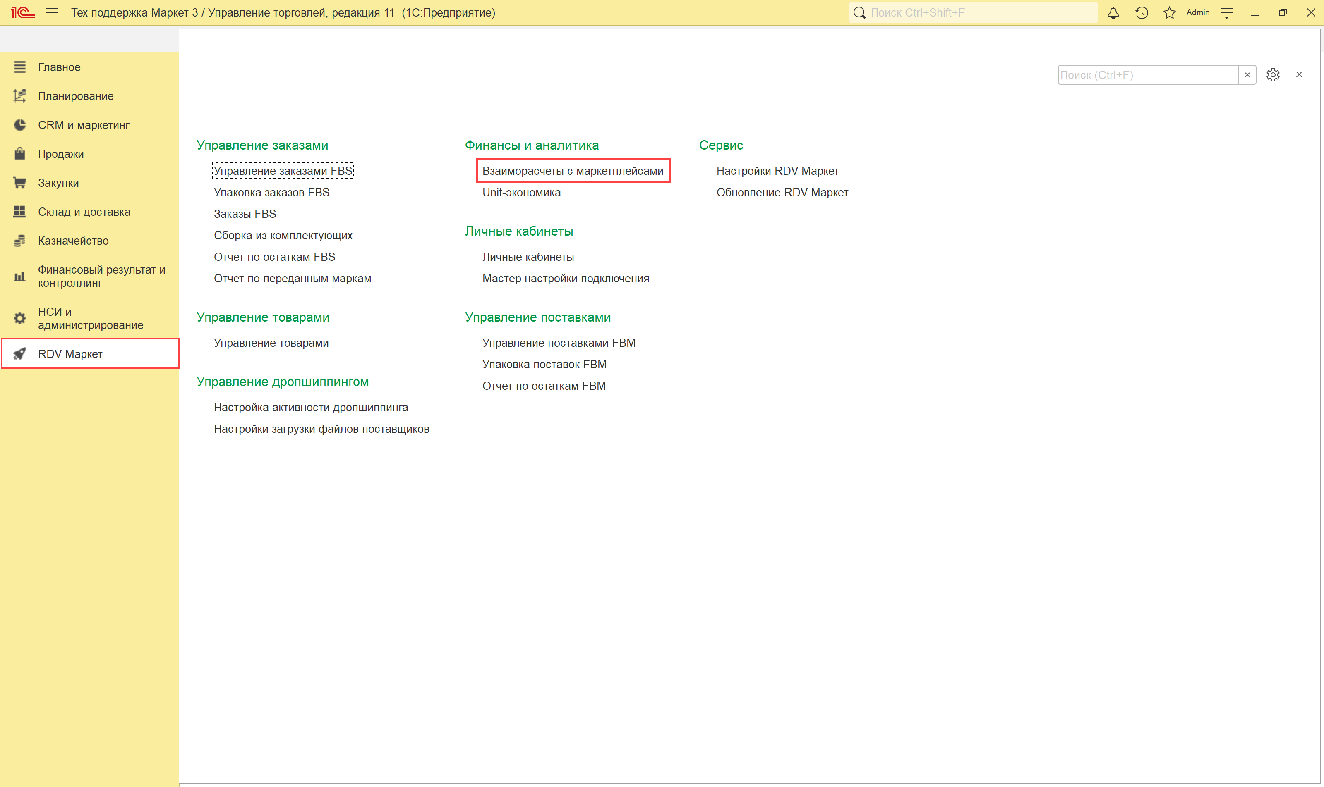Open the Admin user menu
Screen dimensions: 1324x787
(1198, 13)
